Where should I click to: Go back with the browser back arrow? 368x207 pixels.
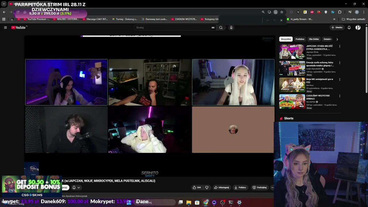coord(4,12)
